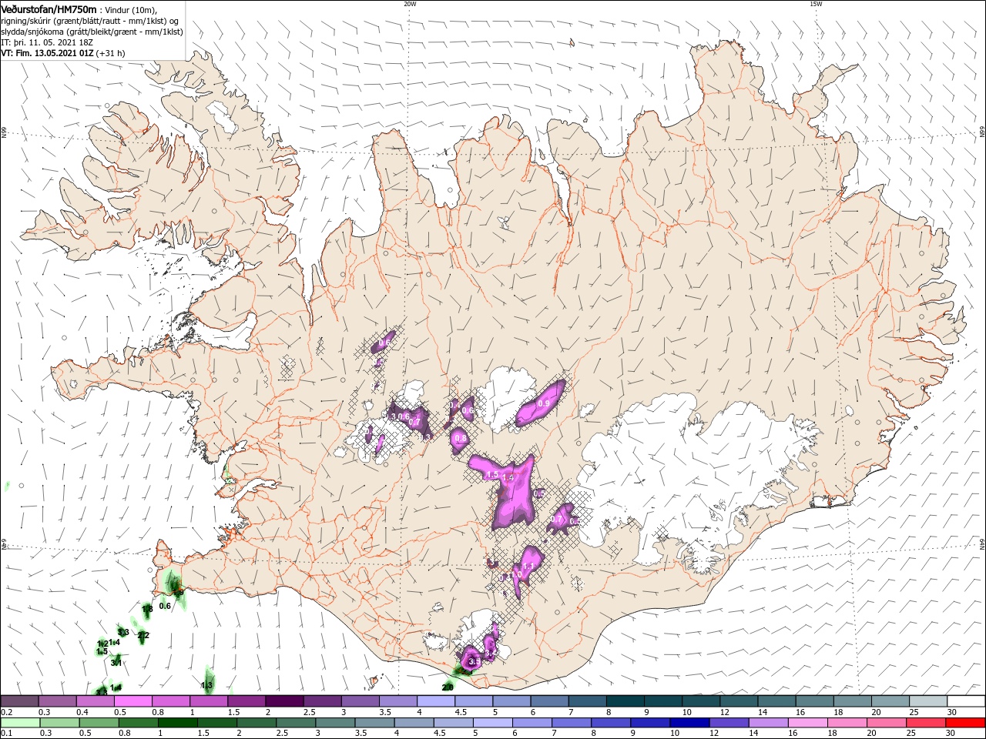Pick upper scale light grey swatch between 25 and 30
This screenshot has width=986, height=739.
928,701
